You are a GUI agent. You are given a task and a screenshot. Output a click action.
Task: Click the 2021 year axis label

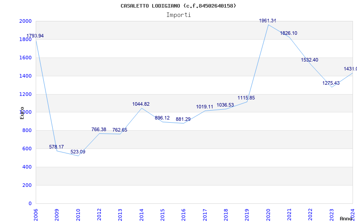point(289,215)
